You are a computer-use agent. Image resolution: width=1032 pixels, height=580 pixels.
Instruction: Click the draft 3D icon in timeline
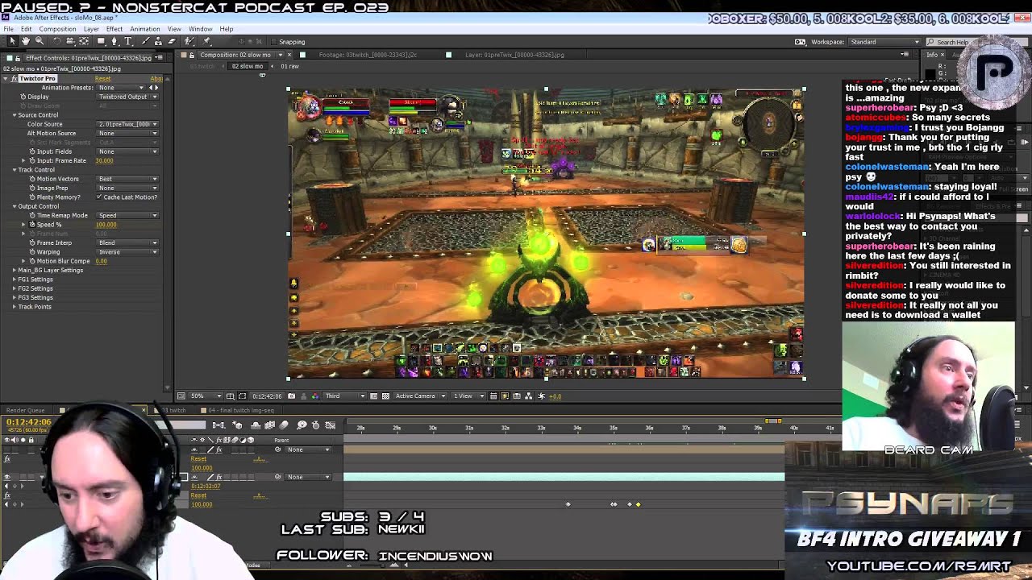point(237,425)
